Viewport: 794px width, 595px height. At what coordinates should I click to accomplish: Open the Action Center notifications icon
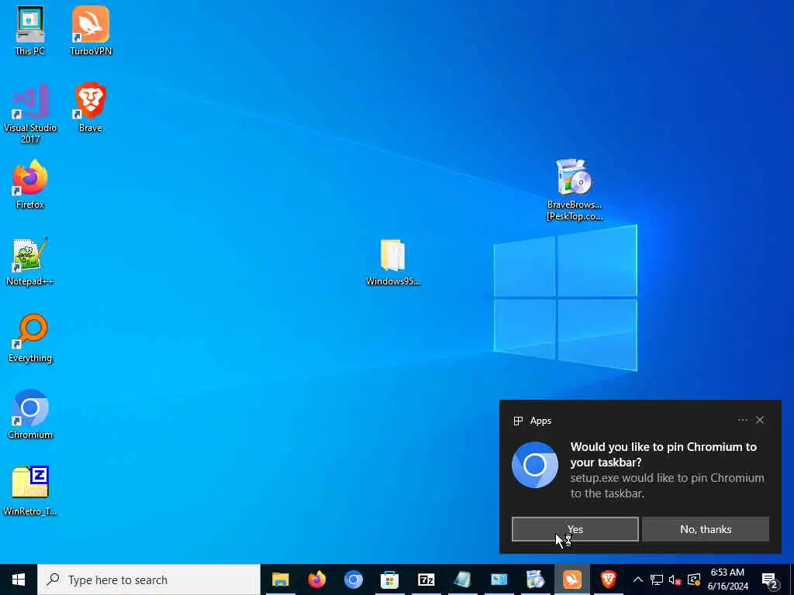coord(769,580)
